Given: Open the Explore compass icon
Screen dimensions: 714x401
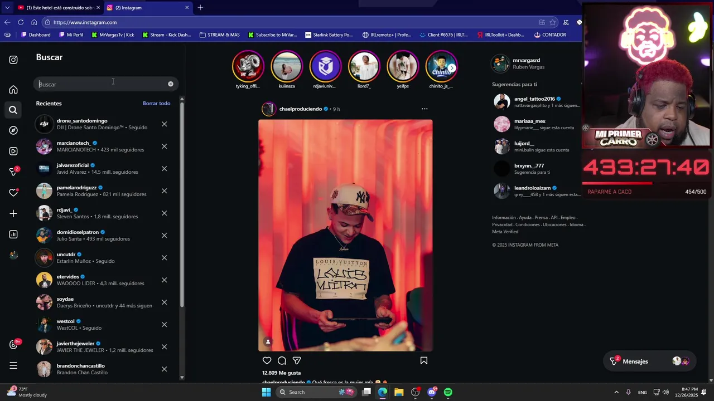Looking at the screenshot, I should click(x=13, y=130).
